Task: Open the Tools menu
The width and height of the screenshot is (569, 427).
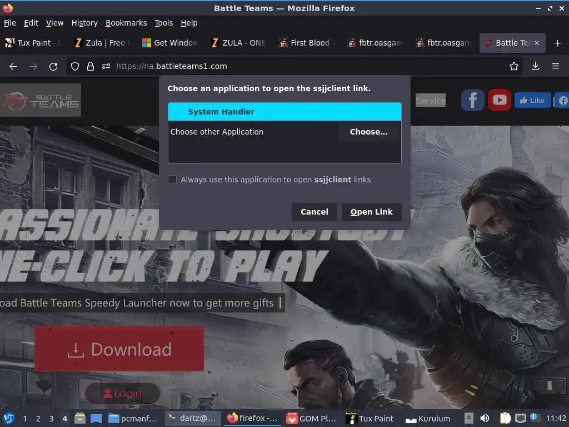Action: point(164,23)
